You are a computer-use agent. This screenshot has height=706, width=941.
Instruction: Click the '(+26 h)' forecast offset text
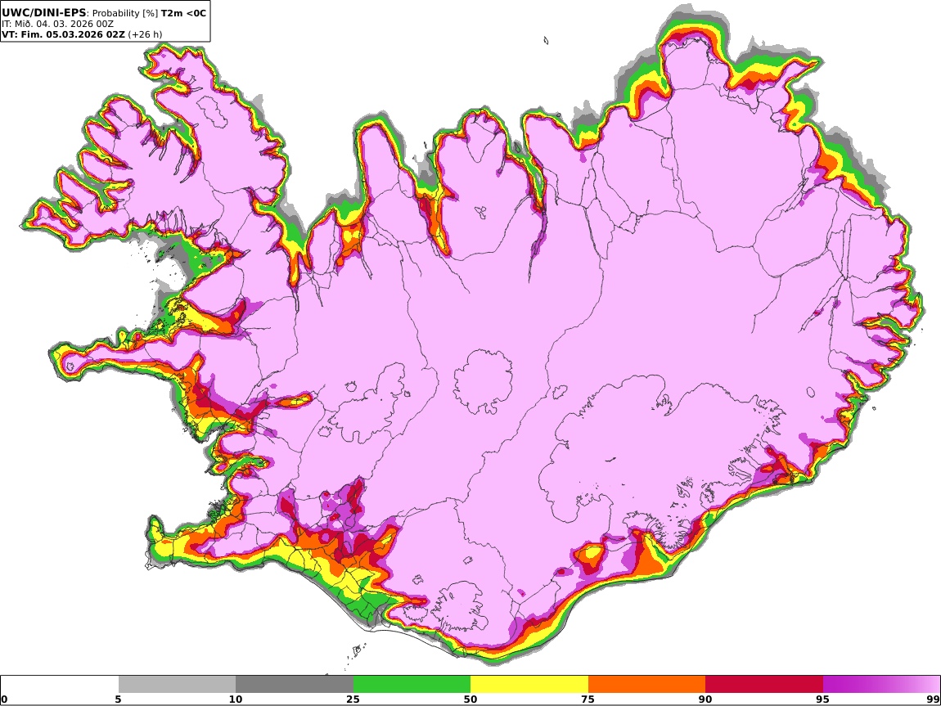pos(145,34)
